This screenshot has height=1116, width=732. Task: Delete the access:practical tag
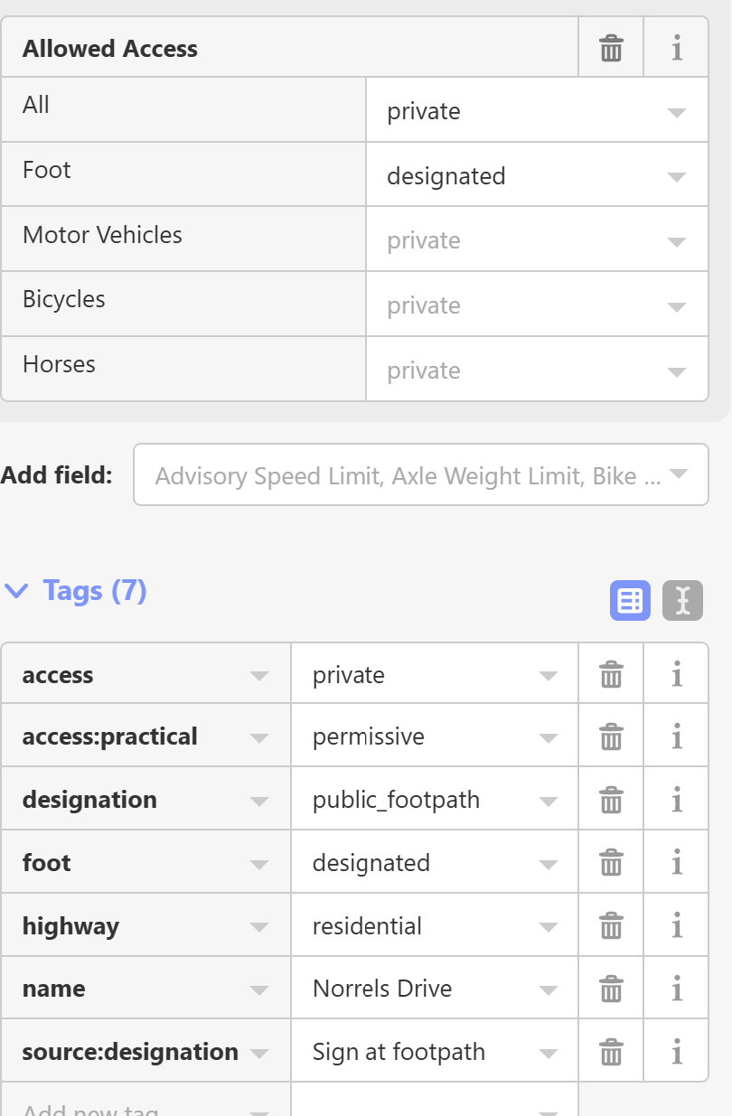(x=611, y=736)
